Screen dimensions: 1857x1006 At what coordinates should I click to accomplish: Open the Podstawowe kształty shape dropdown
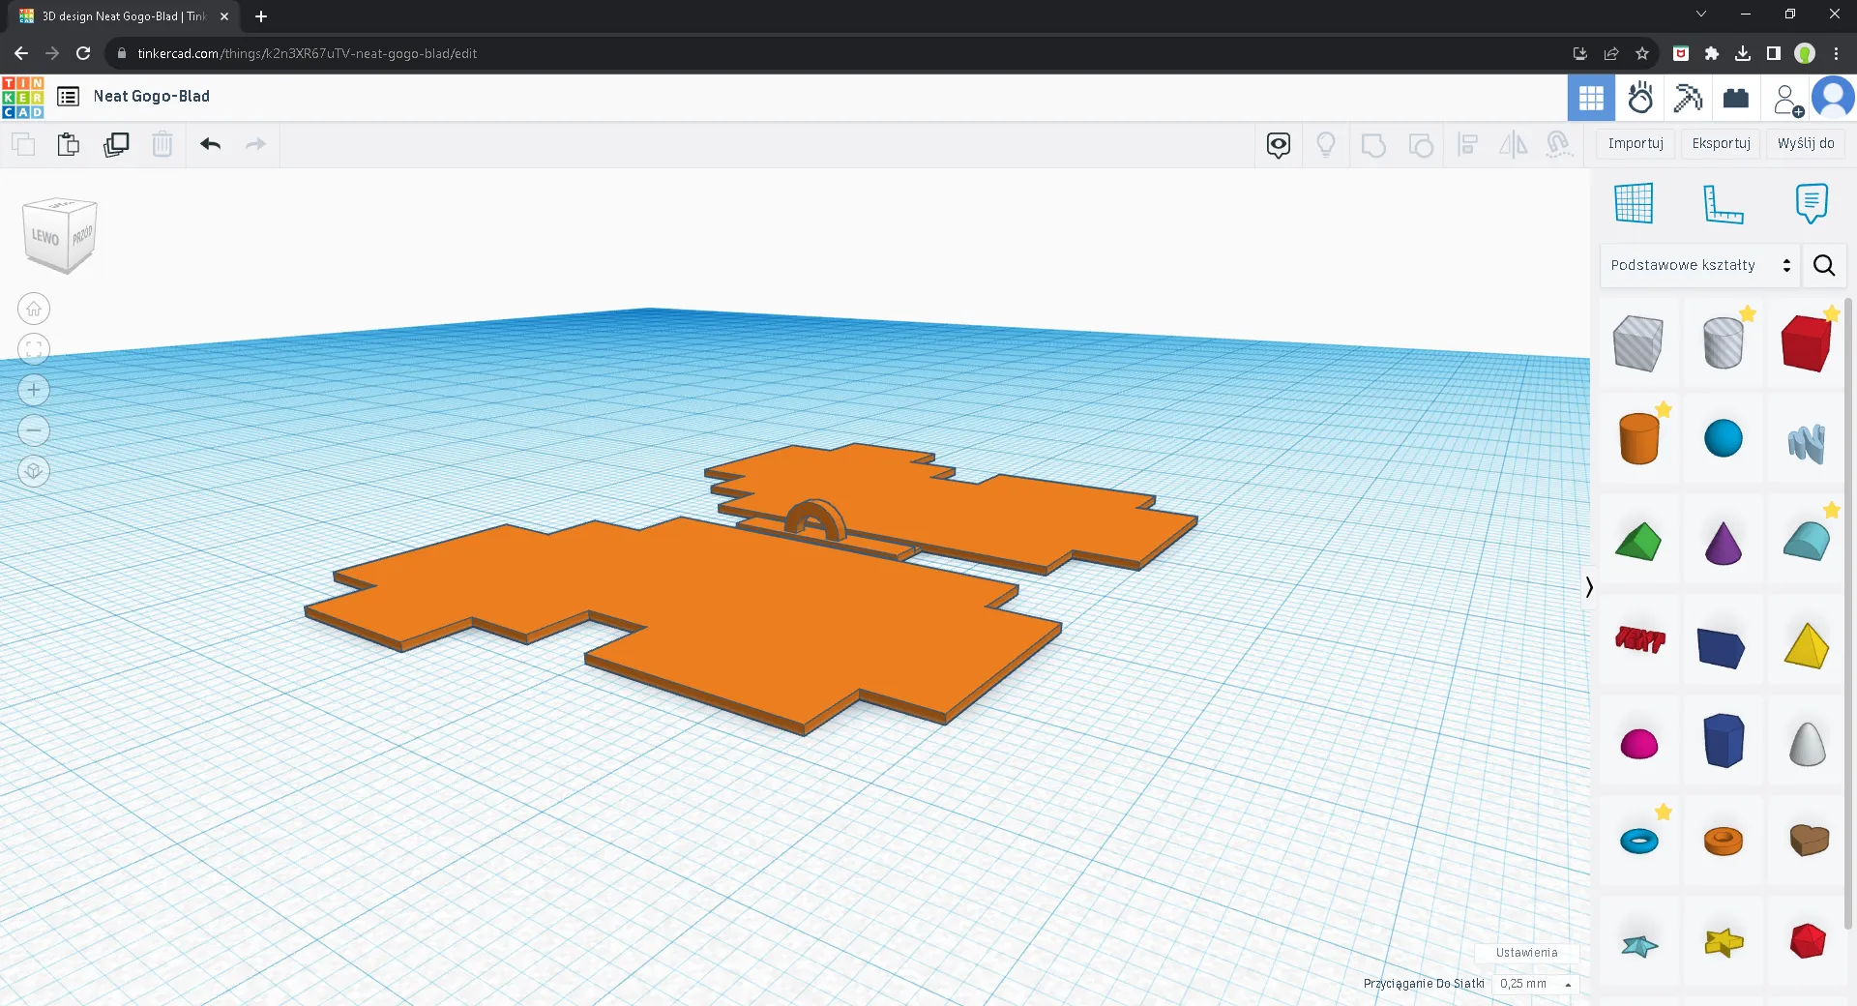(1699, 265)
